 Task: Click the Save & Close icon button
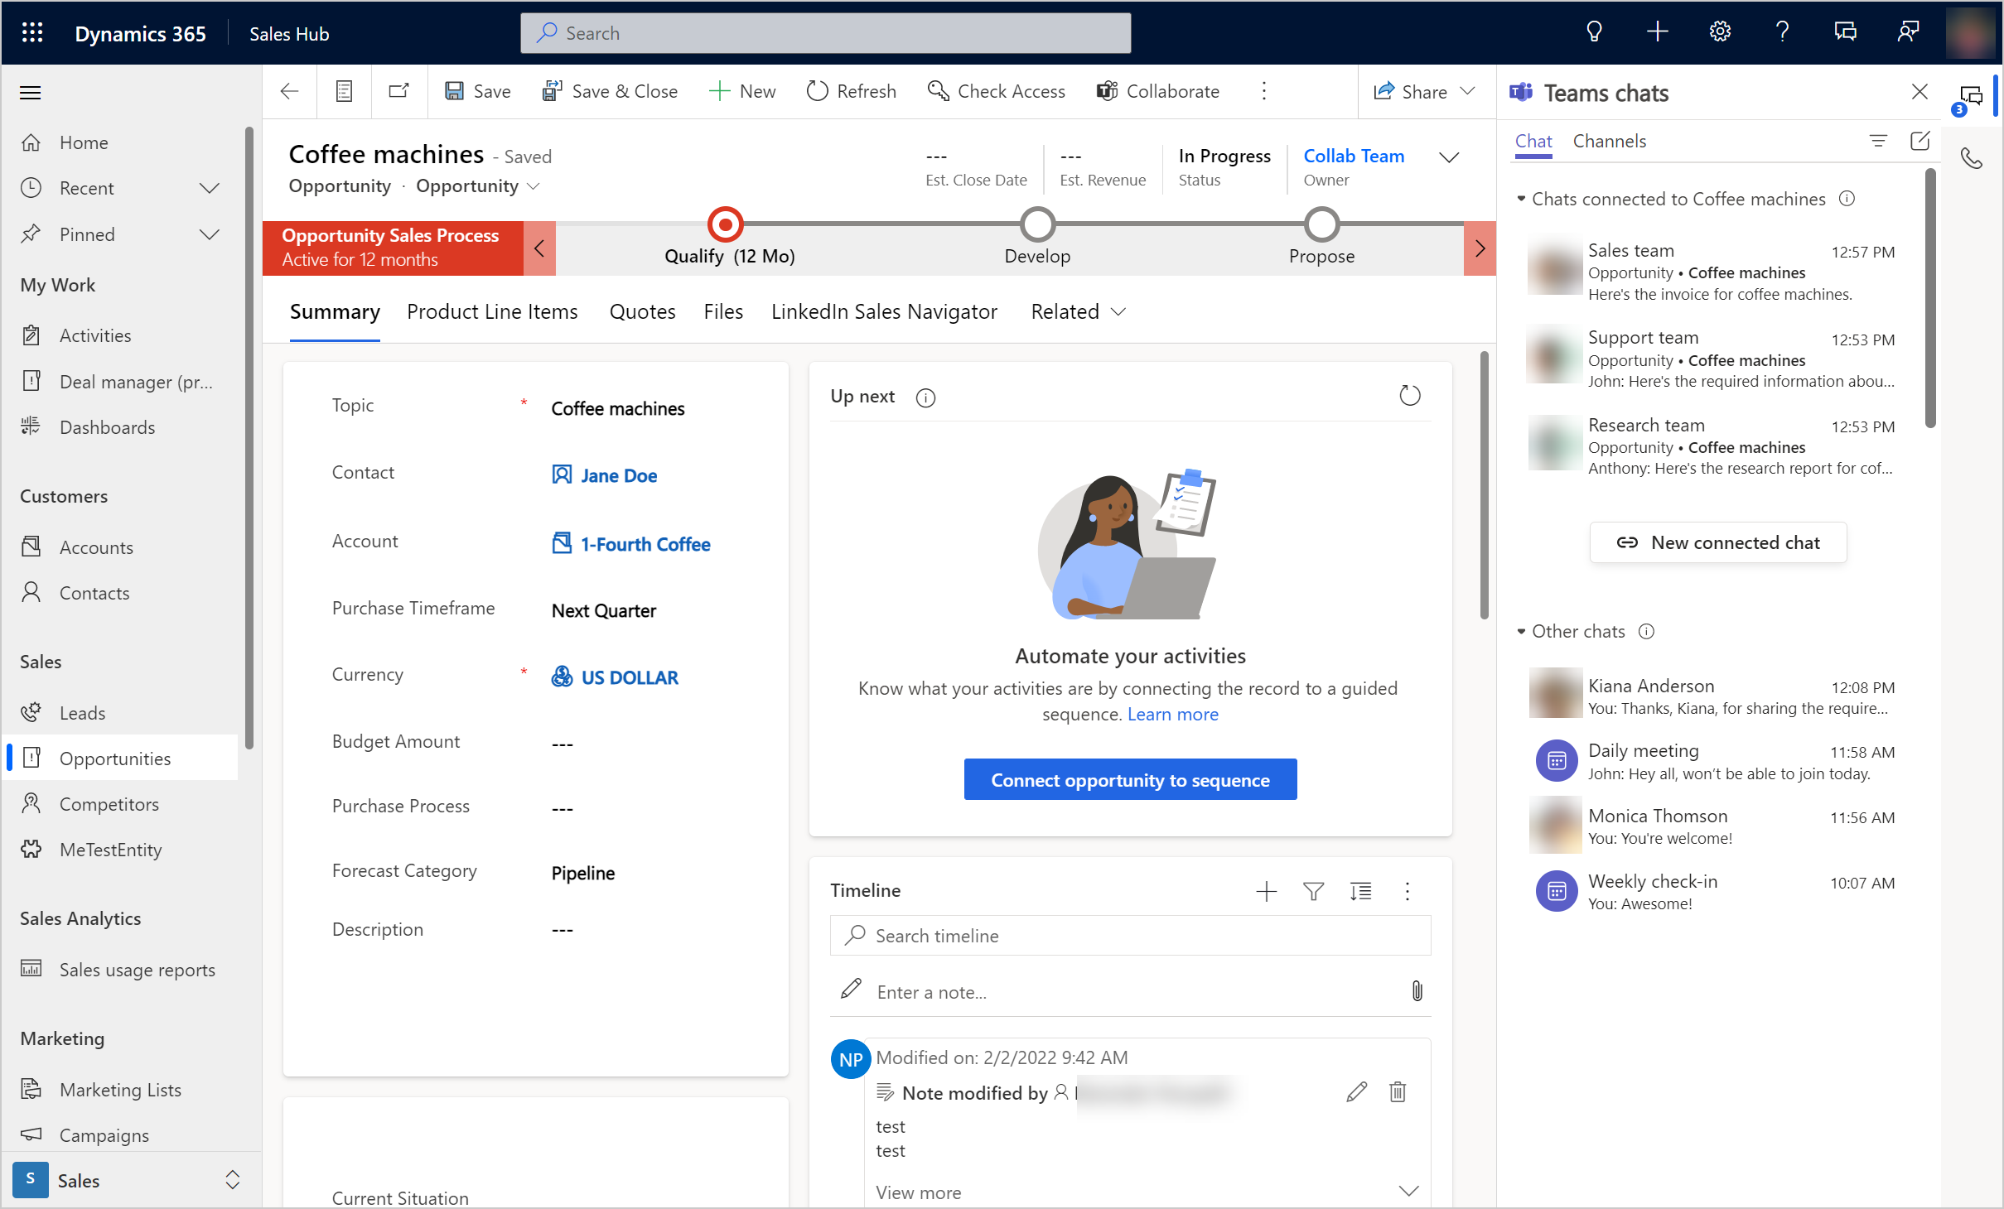click(553, 90)
